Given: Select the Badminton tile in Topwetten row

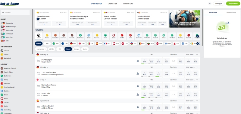Looking at the screenshot, I should 80,36.
